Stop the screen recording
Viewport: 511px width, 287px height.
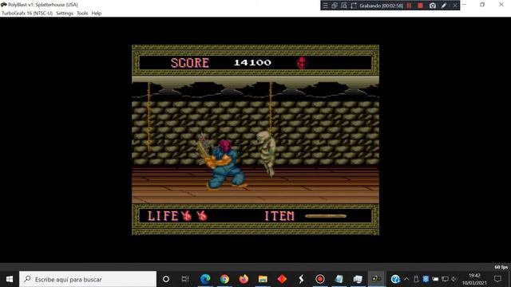(x=421, y=6)
